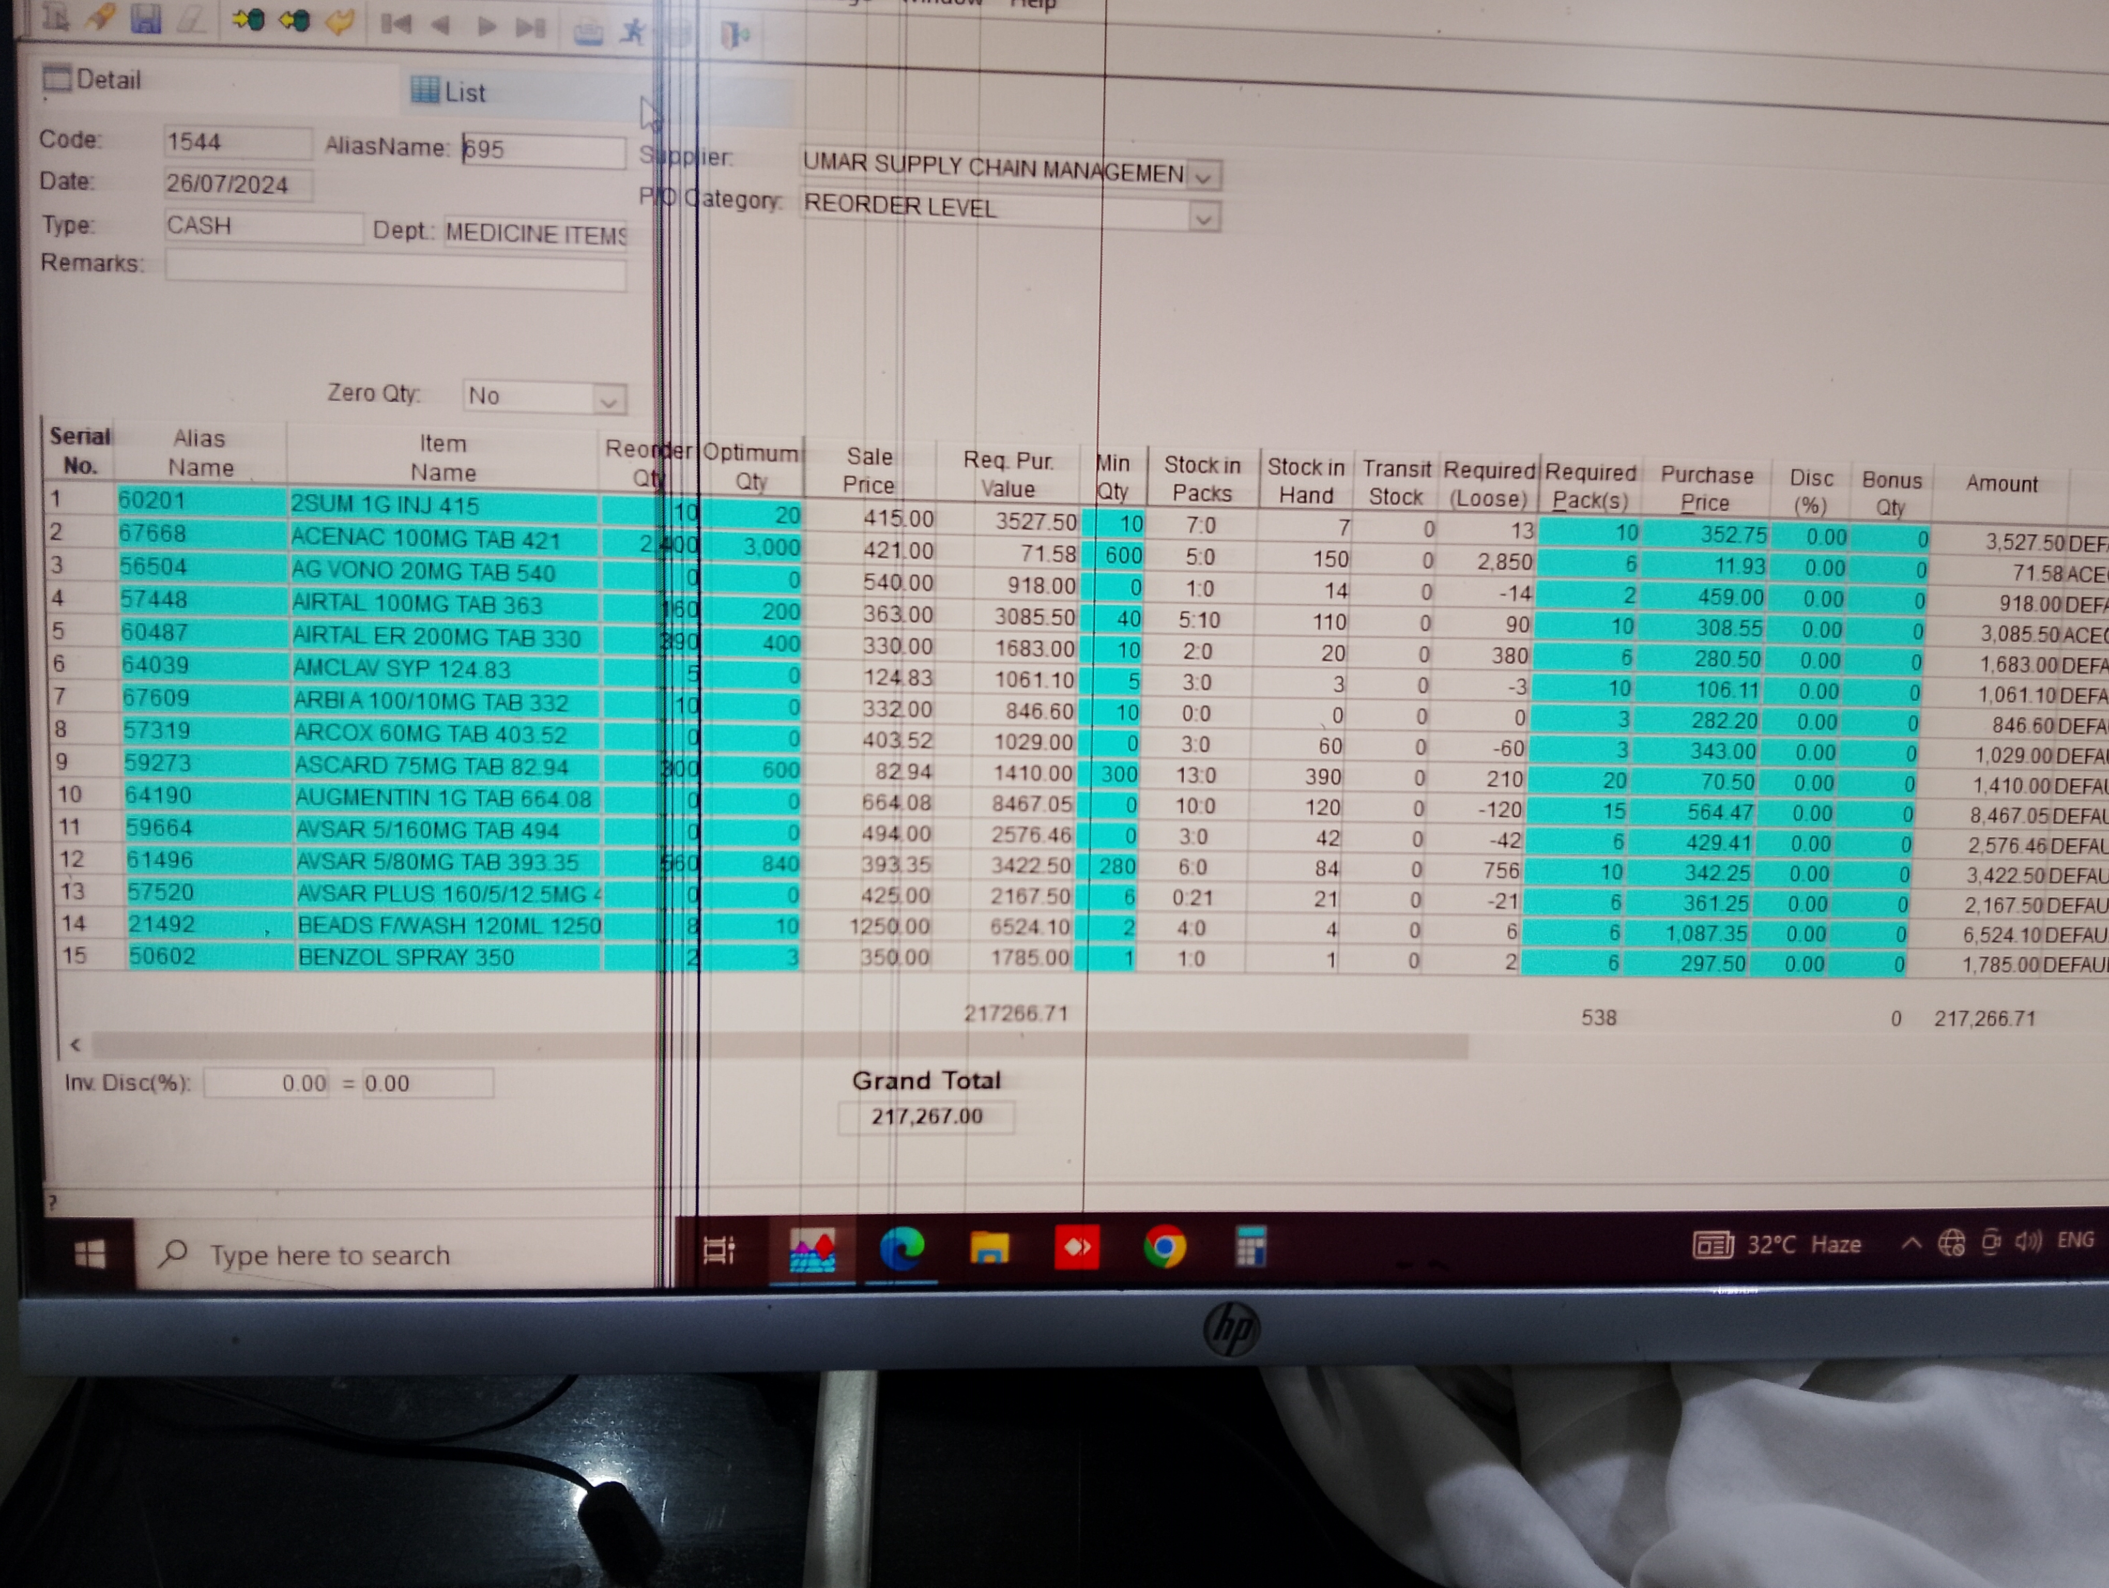Select the AUGMENTIN 1G TAB row
The height and width of the screenshot is (1588, 2109).
(442, 798)
